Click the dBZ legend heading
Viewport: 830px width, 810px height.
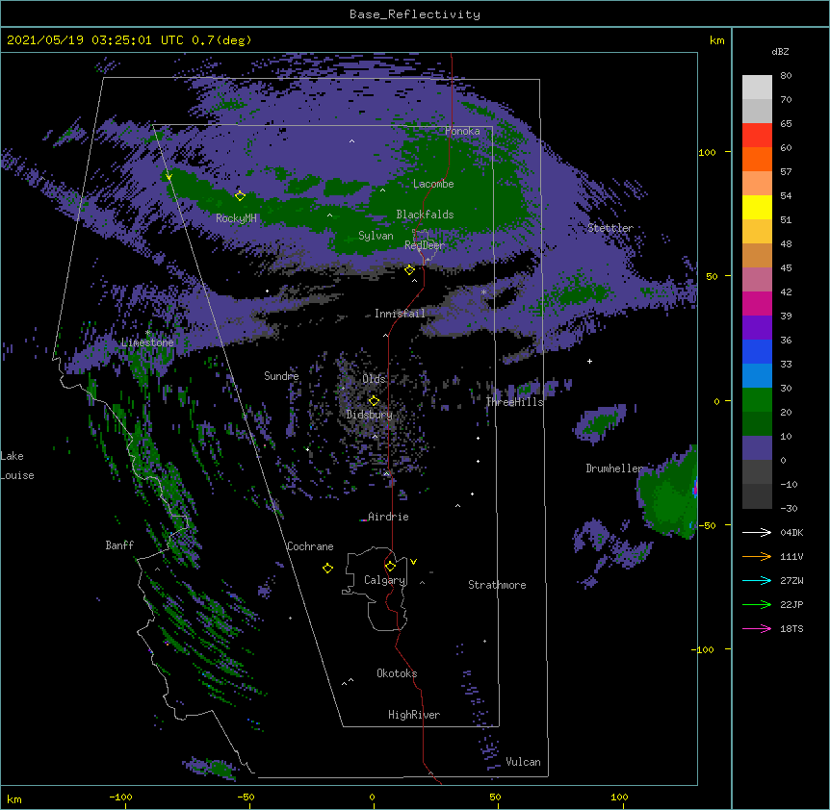(x=780, y=52)
